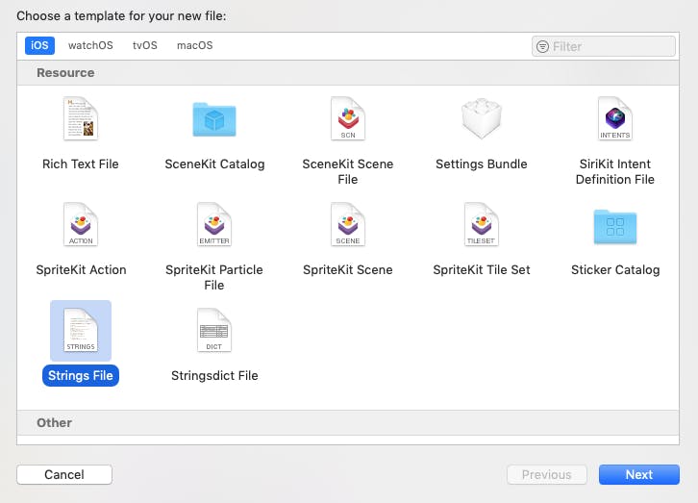This screenshot has height=503, width=698.
Task: Click the 'SceneKit Scene File' label
Action: coord(348,172)
